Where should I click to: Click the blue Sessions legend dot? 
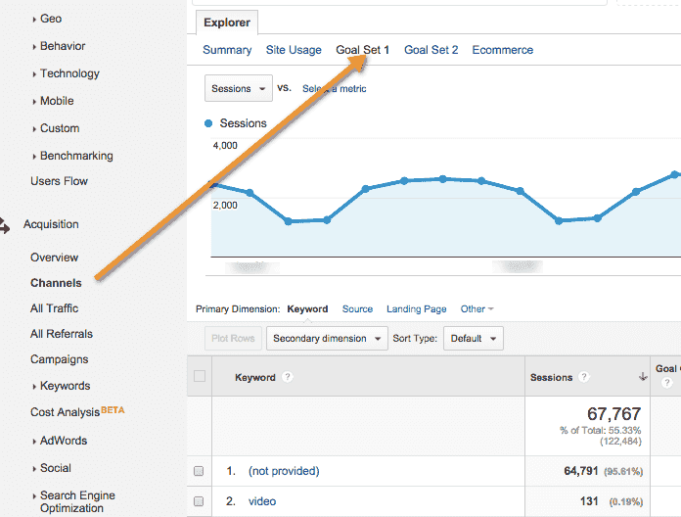[x=208, y=123]
